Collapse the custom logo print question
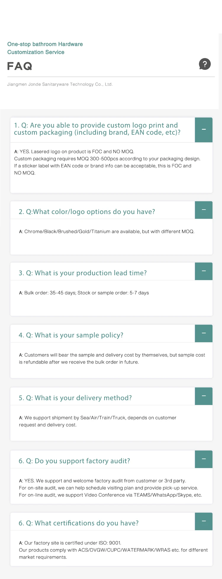222x579 pixels. pyautogui.click(x=204, y=130)
